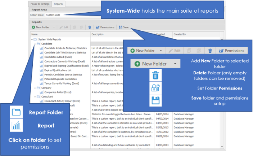The image size is (253, 156).
Task: Switch to the Power BI Settings tab
Action: pyautogui.click(x=40, y=4)
